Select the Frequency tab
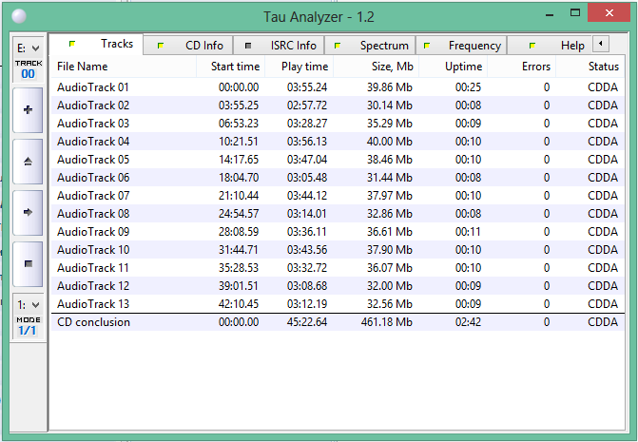The height and width of the screenshot is (442, 638). [463, 46]
